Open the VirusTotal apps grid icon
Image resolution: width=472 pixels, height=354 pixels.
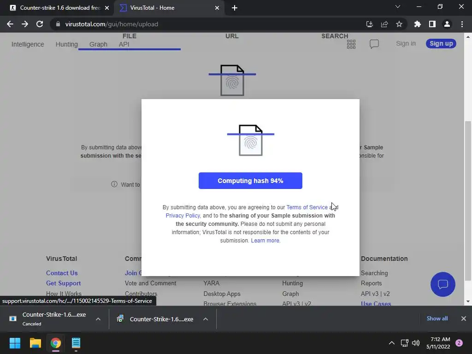pyautogui.click(x=351, y=44)
